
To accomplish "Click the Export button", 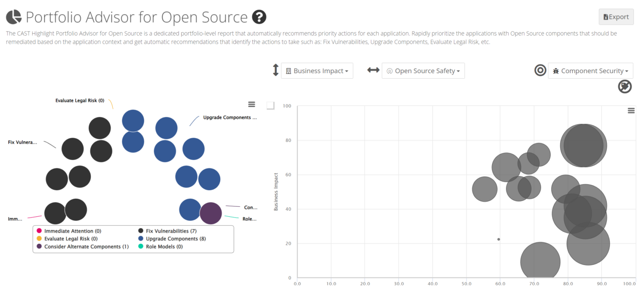I will tap(616, 17).
